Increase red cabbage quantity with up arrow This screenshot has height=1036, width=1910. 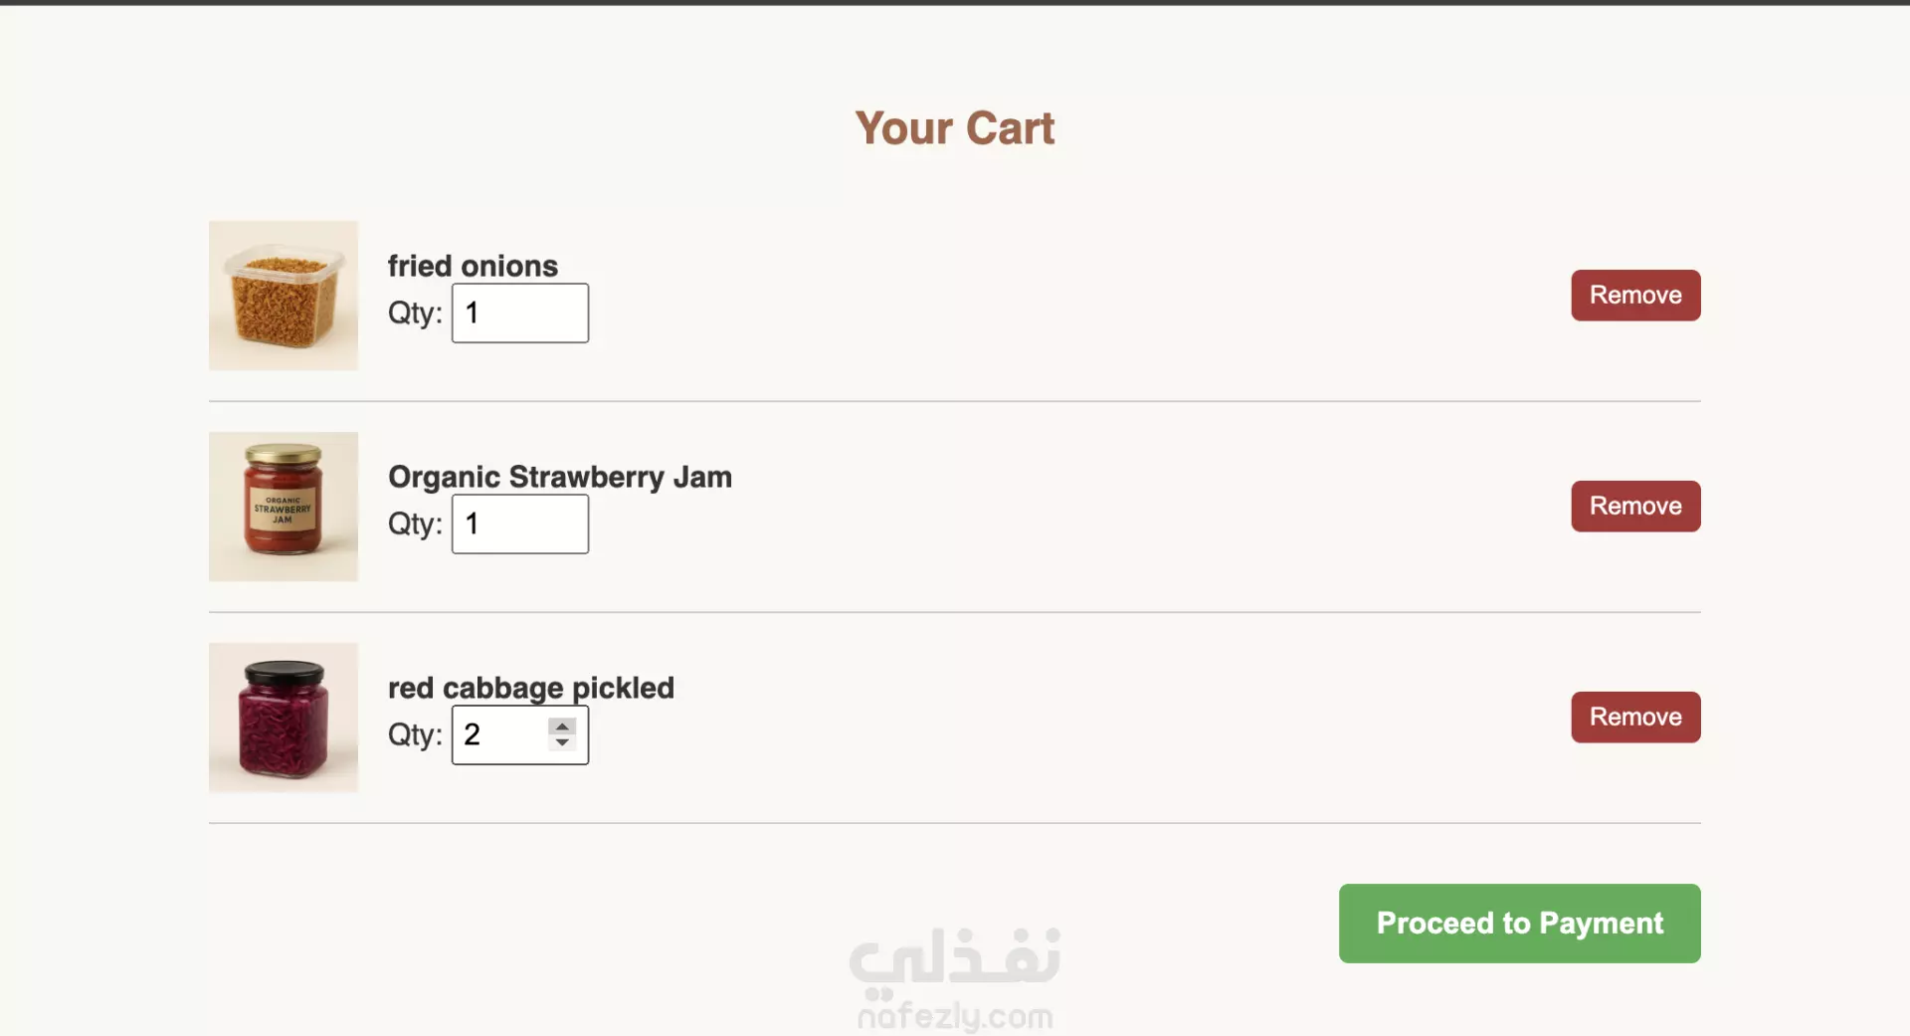[x=562, y=726]
